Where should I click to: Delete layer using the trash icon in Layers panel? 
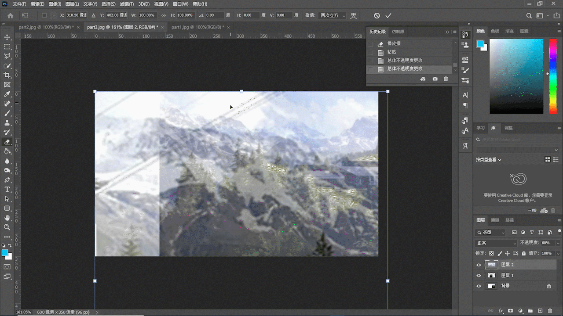(553, 311)
